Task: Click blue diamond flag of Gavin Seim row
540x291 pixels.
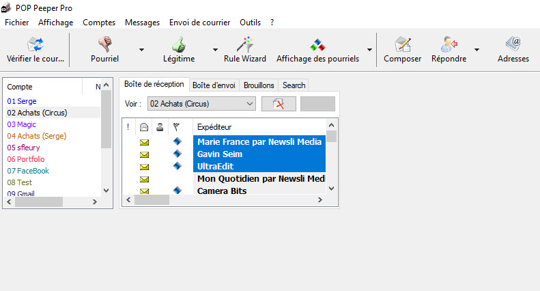Action: point(177,154)
